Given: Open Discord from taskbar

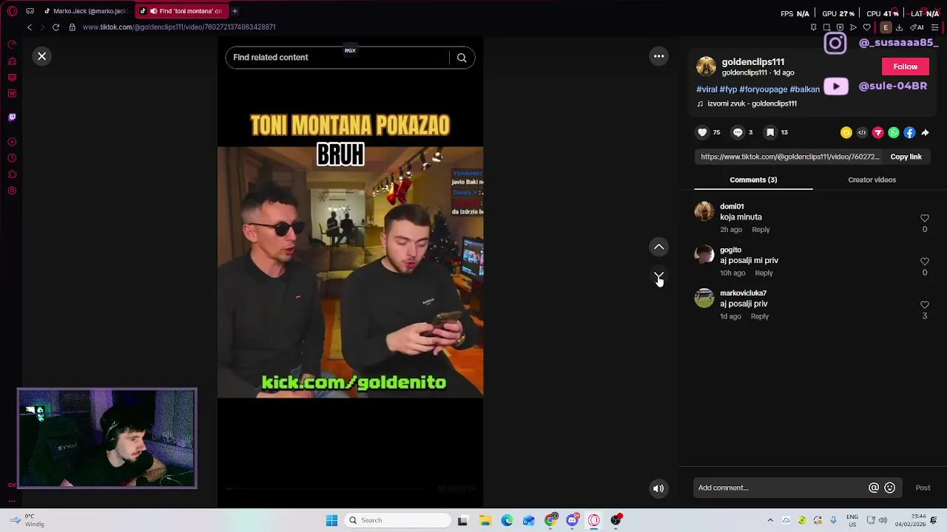Looking at the screenshot, I should click(x=572, y=520).
